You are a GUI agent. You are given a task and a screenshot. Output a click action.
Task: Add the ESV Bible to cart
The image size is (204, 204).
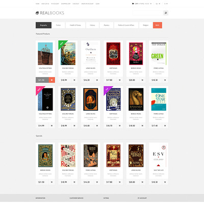point(165,182)
